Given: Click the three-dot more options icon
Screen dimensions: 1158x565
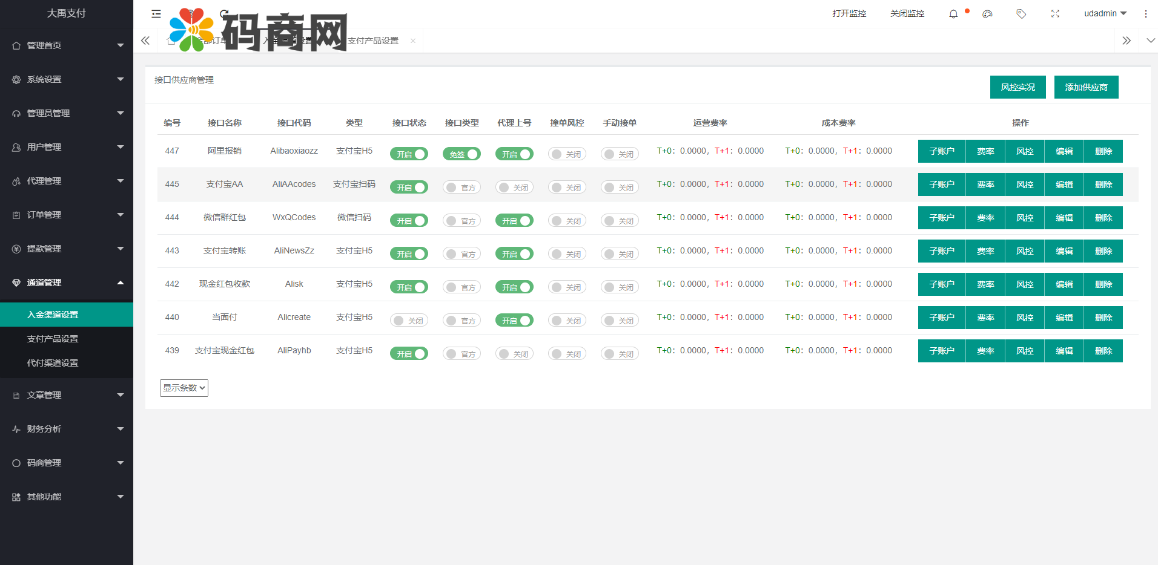Looking at the screenshot, I should [x=1145, y=14].
